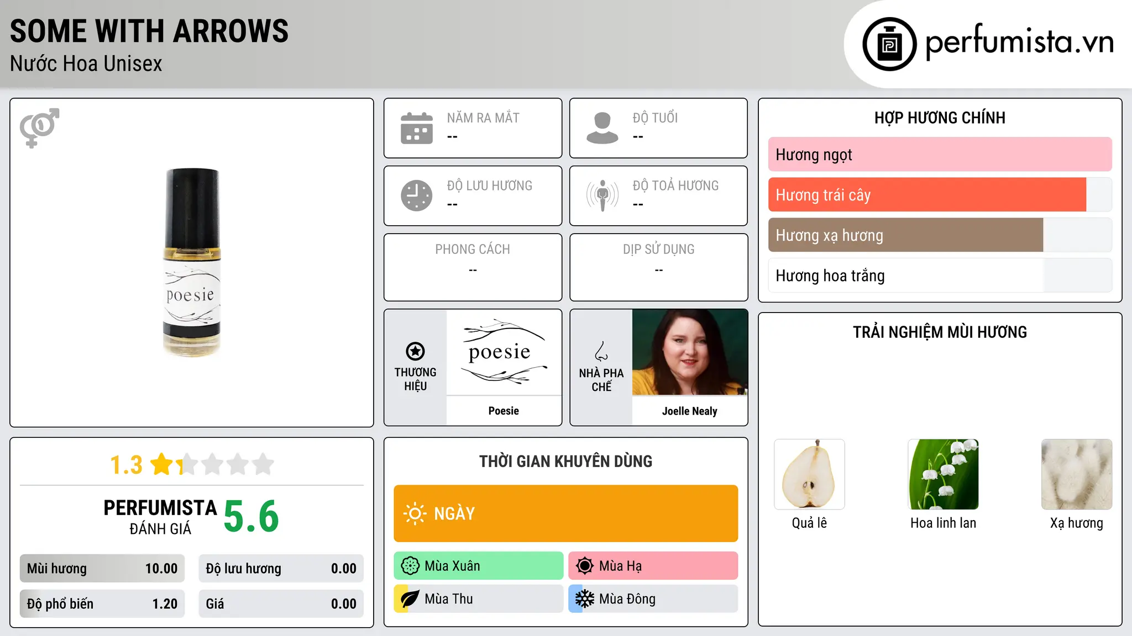The image size is (1132, 636).
Task: Click the Năm ra mắt label
Action: click(483, 118)
